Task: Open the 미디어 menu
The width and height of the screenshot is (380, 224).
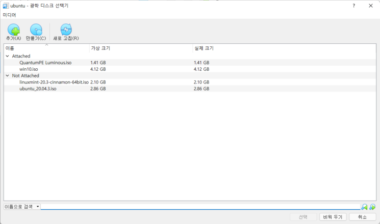Action: (9, 15)
